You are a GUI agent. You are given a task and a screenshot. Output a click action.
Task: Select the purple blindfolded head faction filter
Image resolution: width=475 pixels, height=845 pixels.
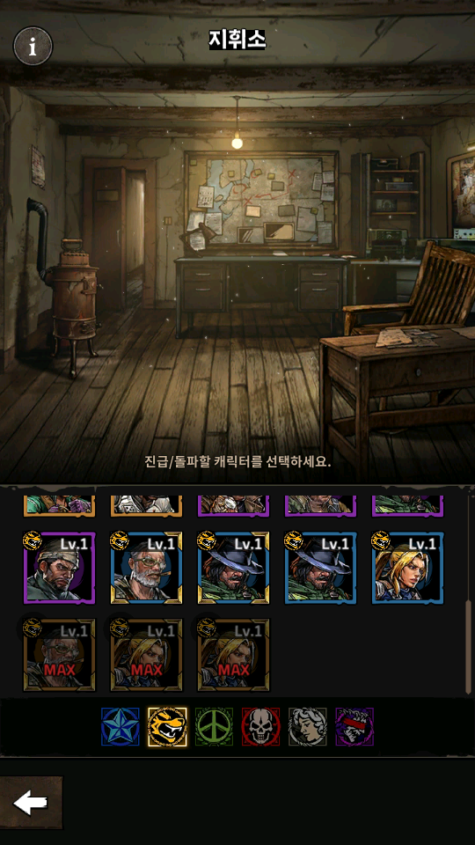click(x=354, y=727)
